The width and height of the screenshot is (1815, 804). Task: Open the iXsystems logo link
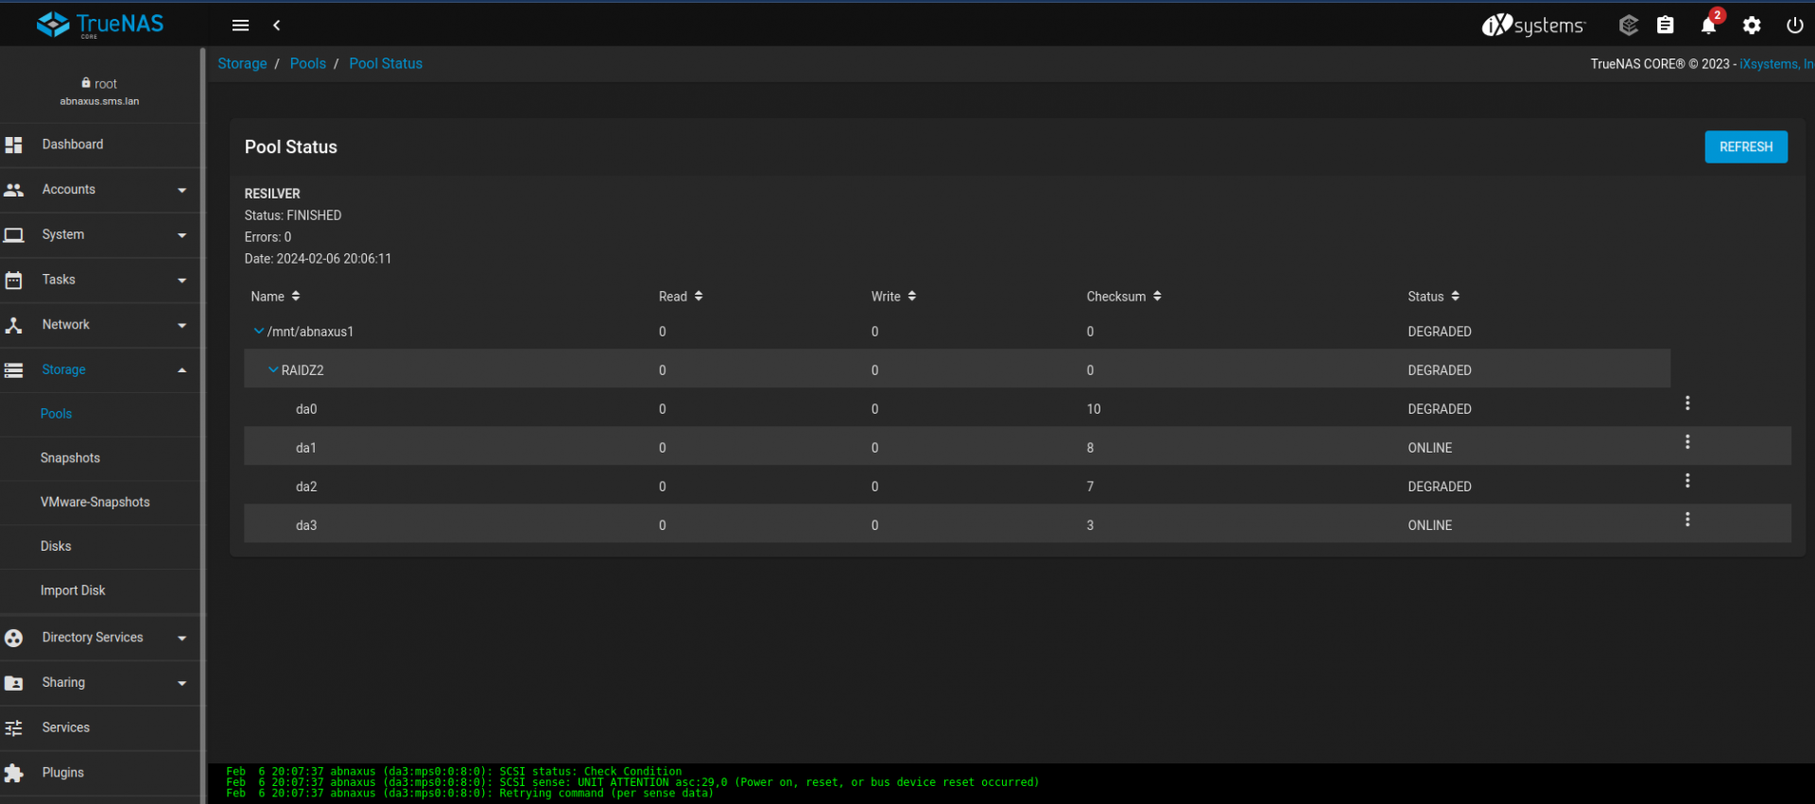pyautogui.click(x=1533, y=26)
